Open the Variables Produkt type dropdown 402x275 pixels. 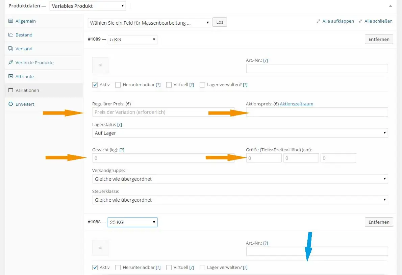tap(87, 5)
